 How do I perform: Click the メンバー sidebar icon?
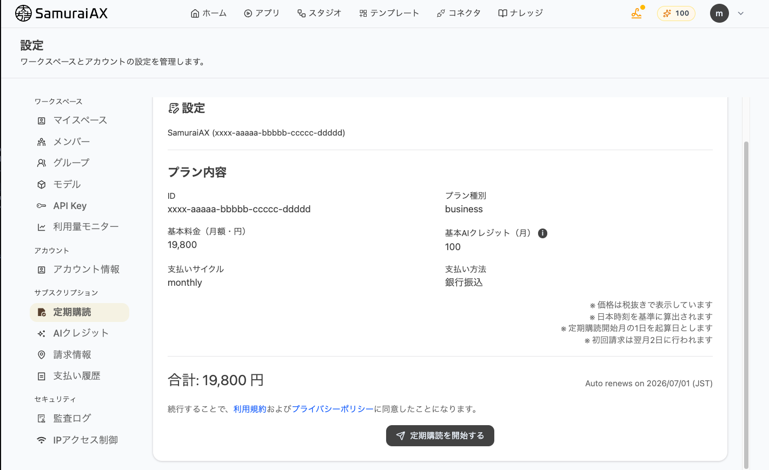point(42,142)
